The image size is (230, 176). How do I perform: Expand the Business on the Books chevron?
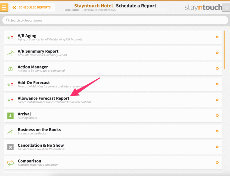click(x=217, y=131)
